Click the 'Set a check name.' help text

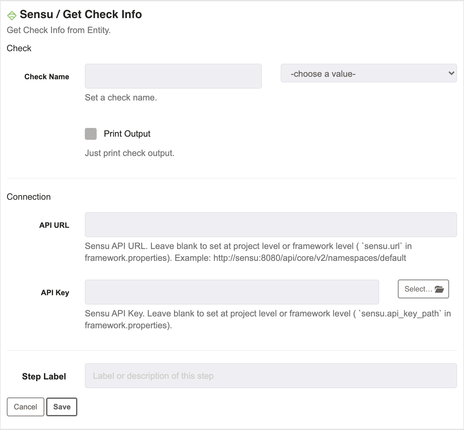coord(121,98)
